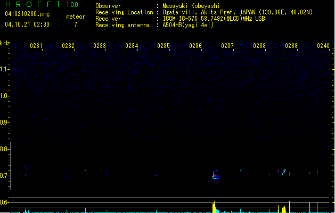The height and width of the screenshot is (213, 335).
Task: Click the kHz axis unit label
Action: click(5, 43)
